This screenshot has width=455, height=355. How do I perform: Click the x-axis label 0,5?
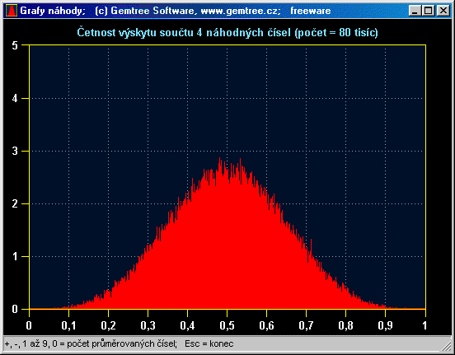tap(227, 325)
